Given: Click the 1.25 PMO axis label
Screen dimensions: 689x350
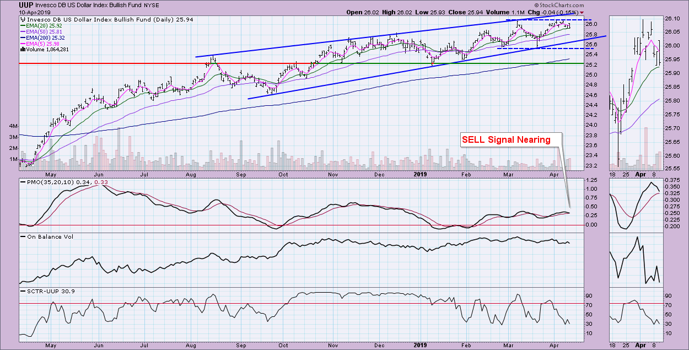Looking at the screenshot, I should (x=592, y=181).
